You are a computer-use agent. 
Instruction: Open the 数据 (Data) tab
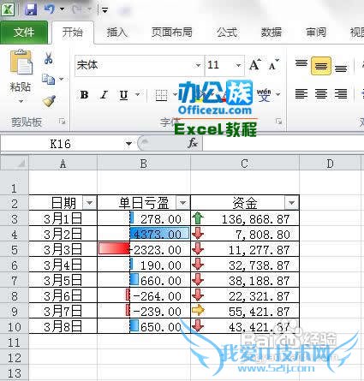[271, 32]
